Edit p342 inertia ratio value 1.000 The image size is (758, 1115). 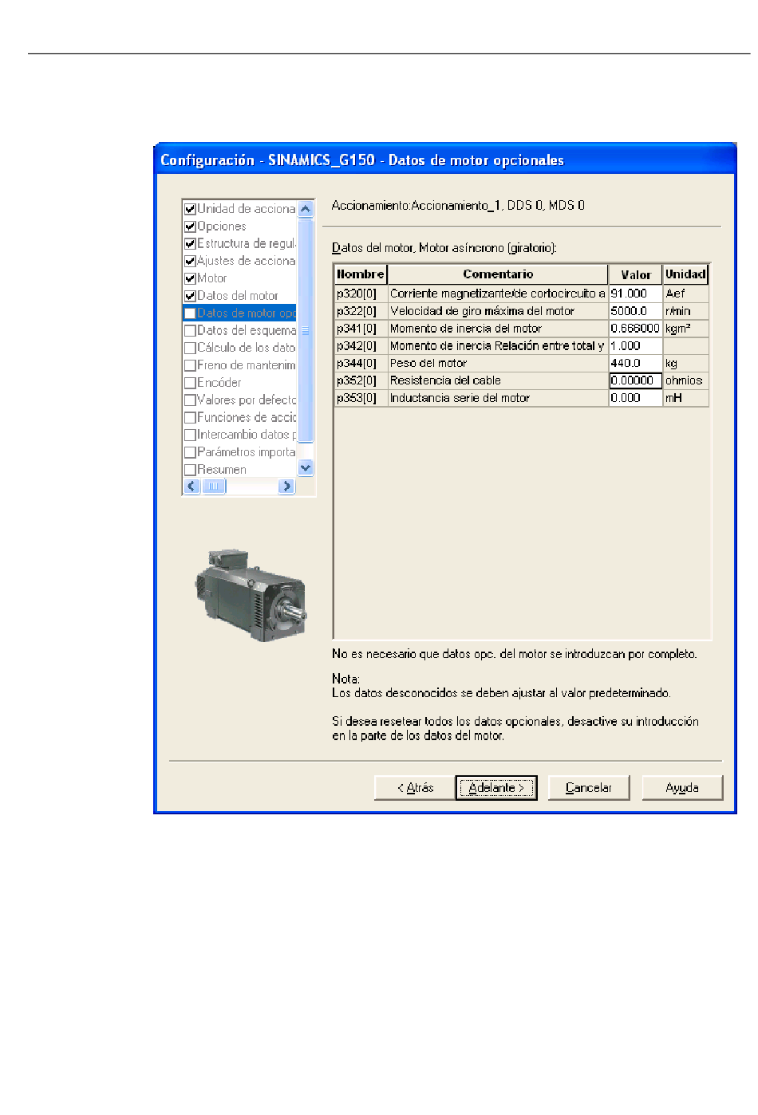(x=636, y=346)
